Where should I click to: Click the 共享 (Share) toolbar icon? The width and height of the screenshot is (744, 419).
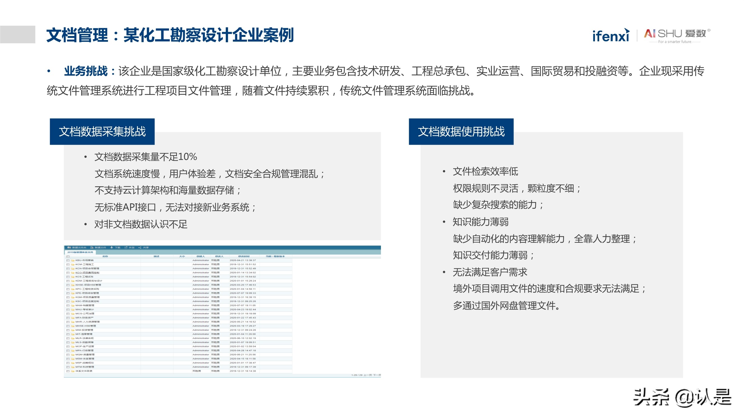click(x=140, y=248)
